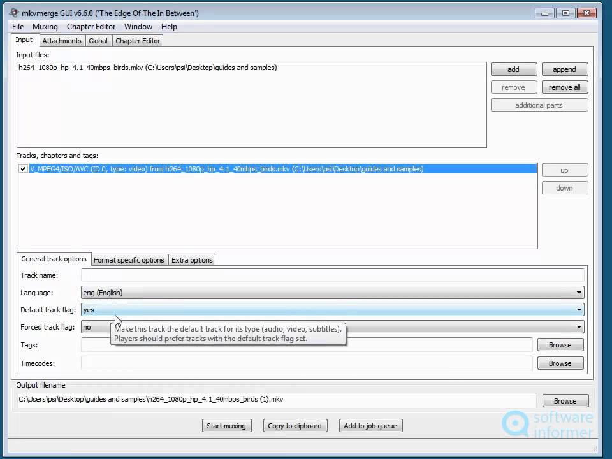Open the Format specific options tab

[129, 260]
